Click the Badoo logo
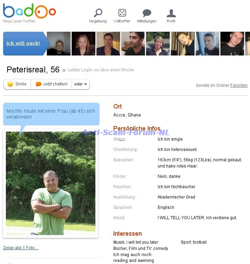Image resolution: width=250 pixels, height=264 pixels. click(29, 11)
